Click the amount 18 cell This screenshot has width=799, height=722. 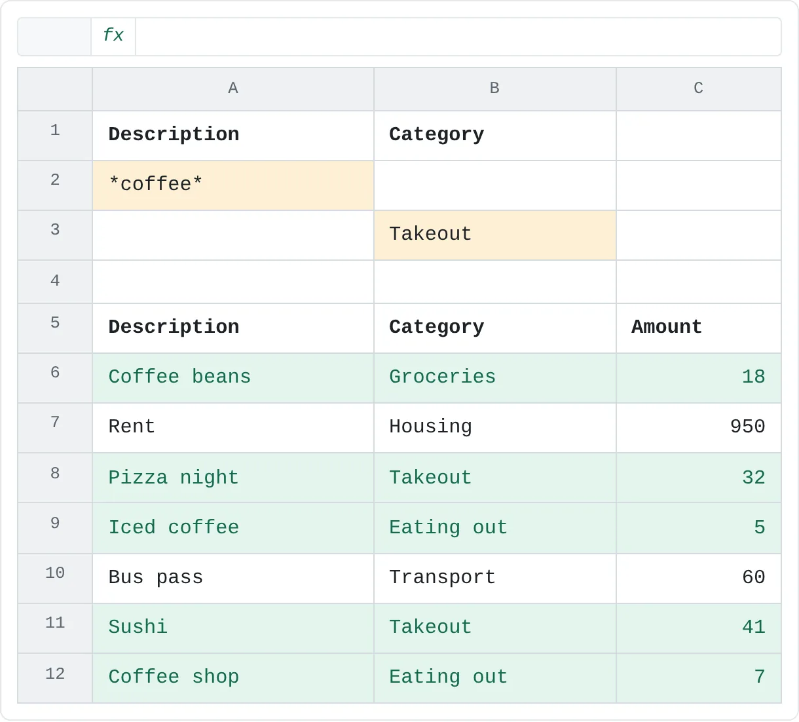[x=699, y=378]
